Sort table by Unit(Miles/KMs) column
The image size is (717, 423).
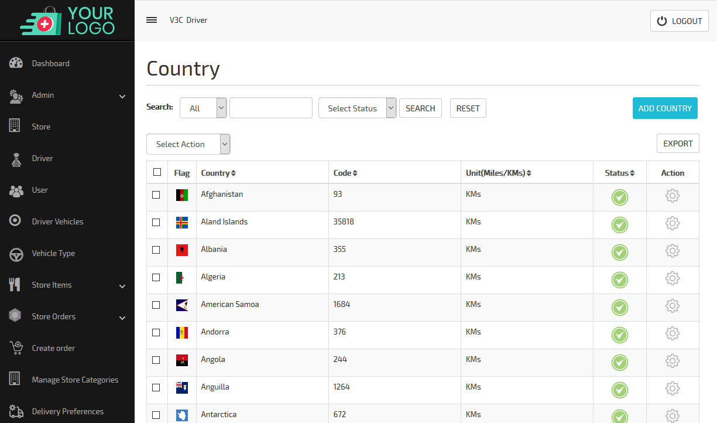pos(499,173)
